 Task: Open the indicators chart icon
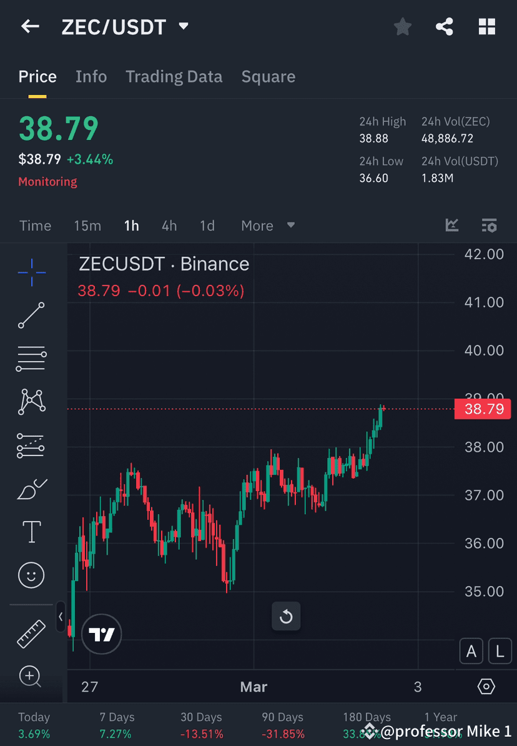pos(451,226)
